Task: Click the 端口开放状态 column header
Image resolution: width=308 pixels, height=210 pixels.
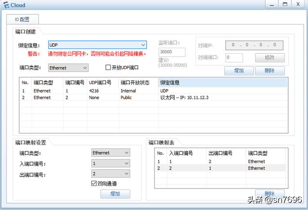Action: point(138,83)
